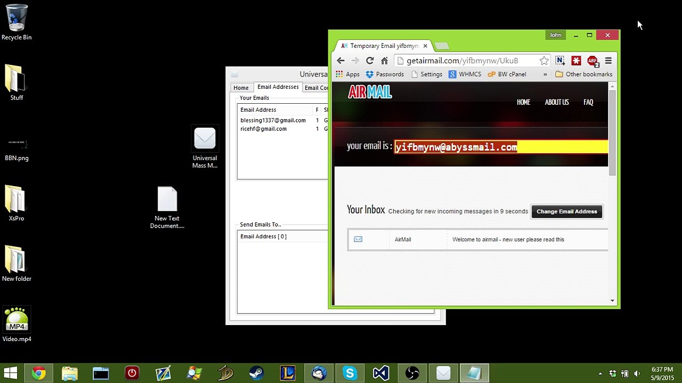Screen dimensions: 682x383
Task: Open Google Chrome from the taskbar
Action: pyautogui.click(x=39, y=373)
